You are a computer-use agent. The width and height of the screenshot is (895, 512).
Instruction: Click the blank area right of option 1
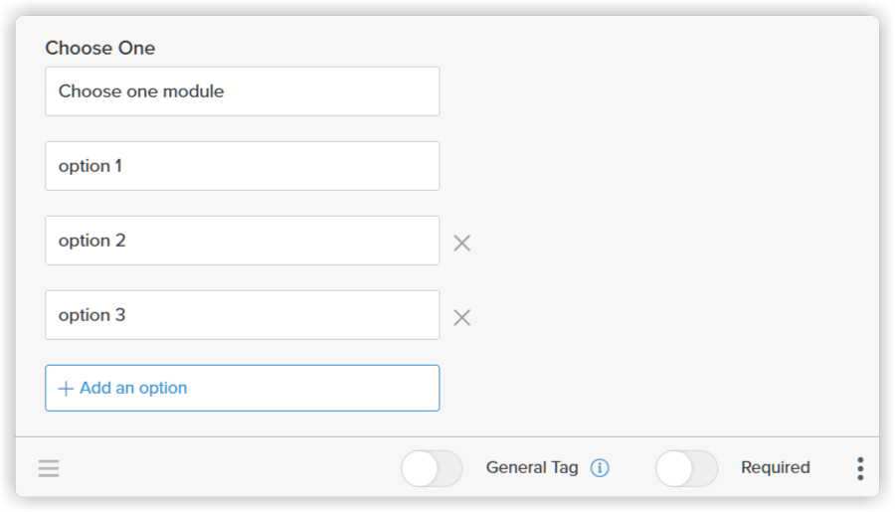point(656,166)
